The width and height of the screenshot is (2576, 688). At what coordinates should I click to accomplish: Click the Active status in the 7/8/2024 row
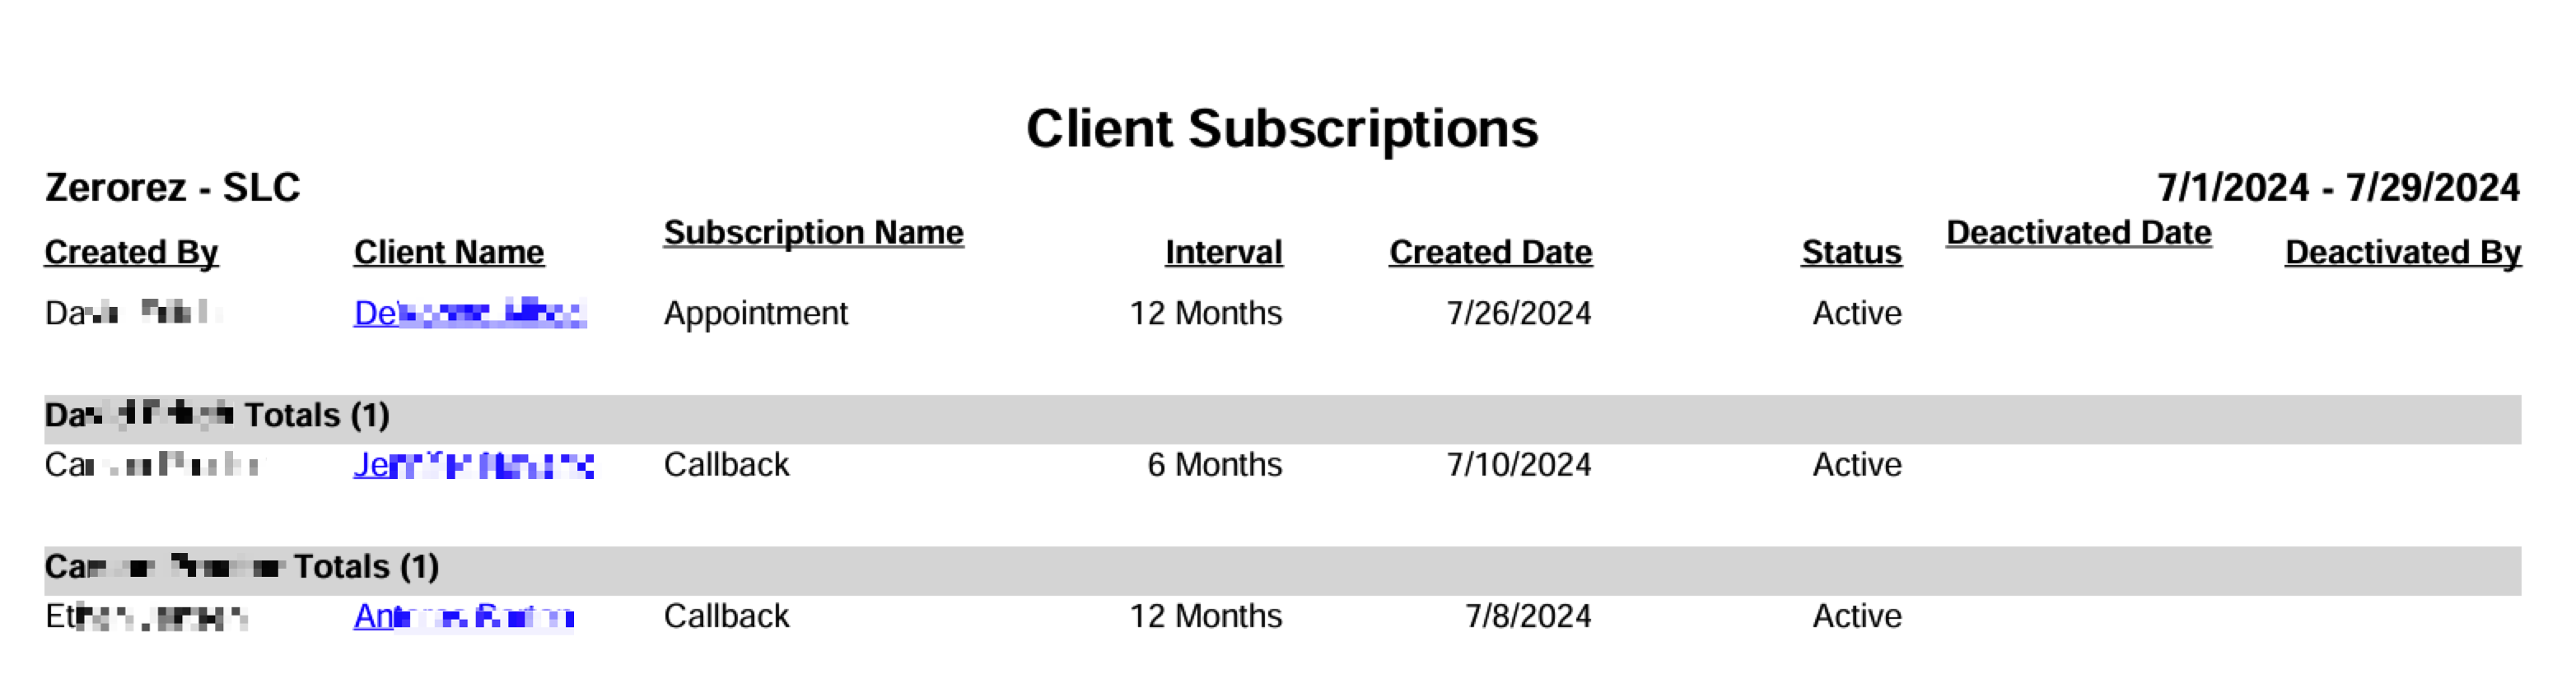click(1857, 616)
